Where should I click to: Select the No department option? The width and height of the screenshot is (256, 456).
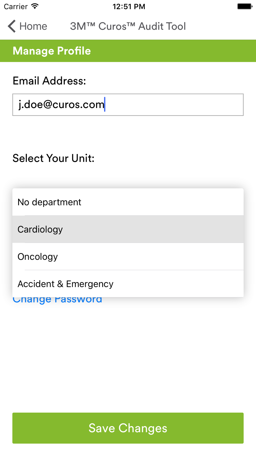(x=128, y=202)
